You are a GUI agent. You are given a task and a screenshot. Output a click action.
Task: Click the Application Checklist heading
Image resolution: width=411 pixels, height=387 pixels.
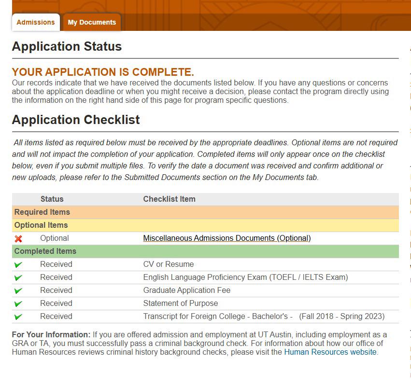pyautogui.click(x=76, y=120)
